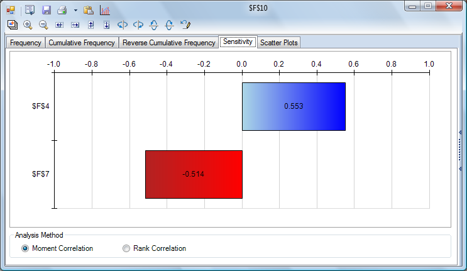Viewport: 467px width, 271px height.
Task: Click the clipboard copy icon
Action: (x=89, y=10)
